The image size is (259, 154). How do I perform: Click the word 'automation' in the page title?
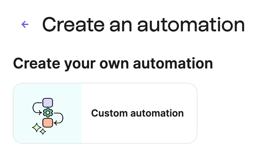click(191, 24)
